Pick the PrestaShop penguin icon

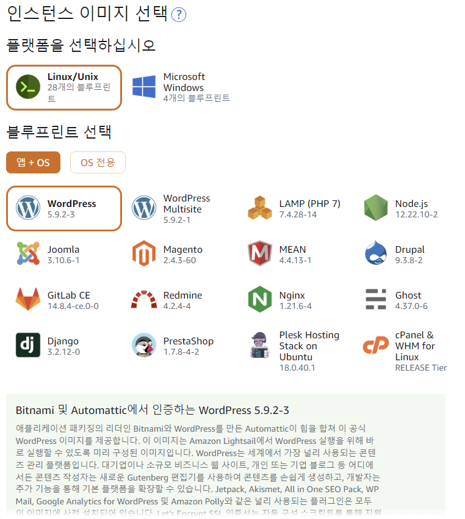(144, 345)
